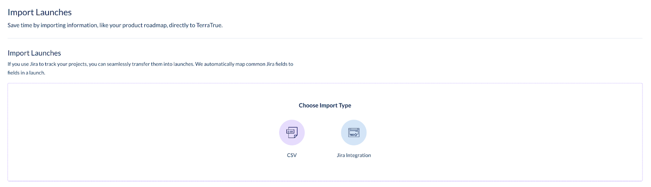Click the CSV label under purple circle
The image size is (651, 187).
click(292, 155)
